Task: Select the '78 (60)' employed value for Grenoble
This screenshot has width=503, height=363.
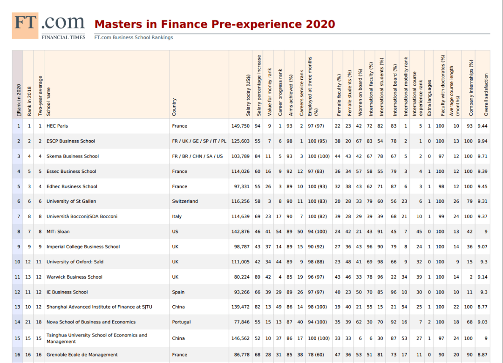Action: (x=316, y=355)
